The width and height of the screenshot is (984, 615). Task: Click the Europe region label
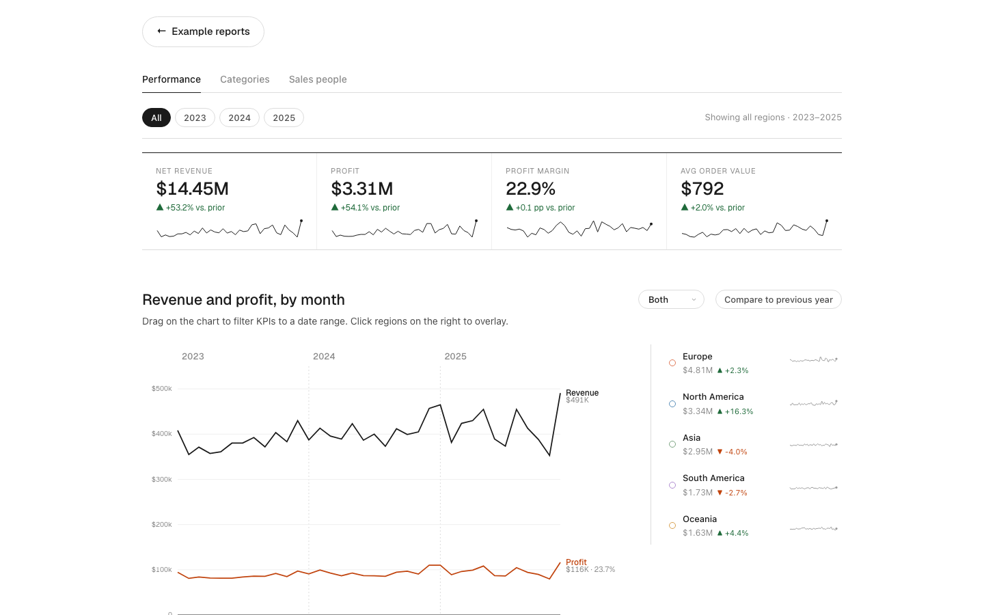click(x=698, y=356)
